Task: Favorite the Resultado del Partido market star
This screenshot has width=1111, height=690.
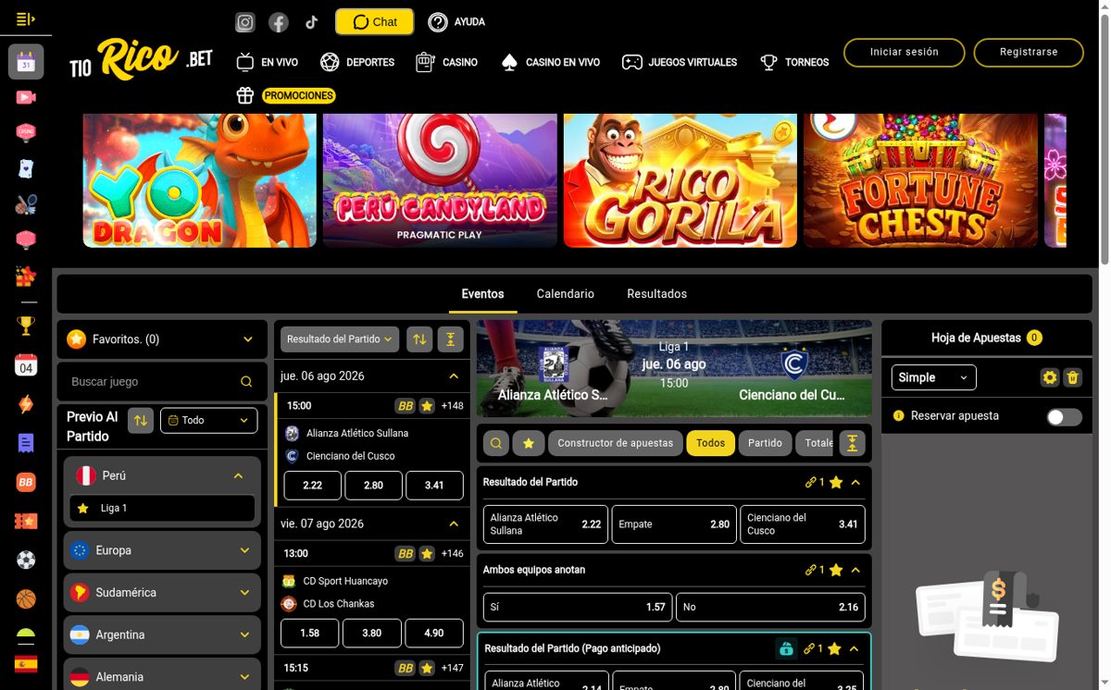Action: pos(836,482)
